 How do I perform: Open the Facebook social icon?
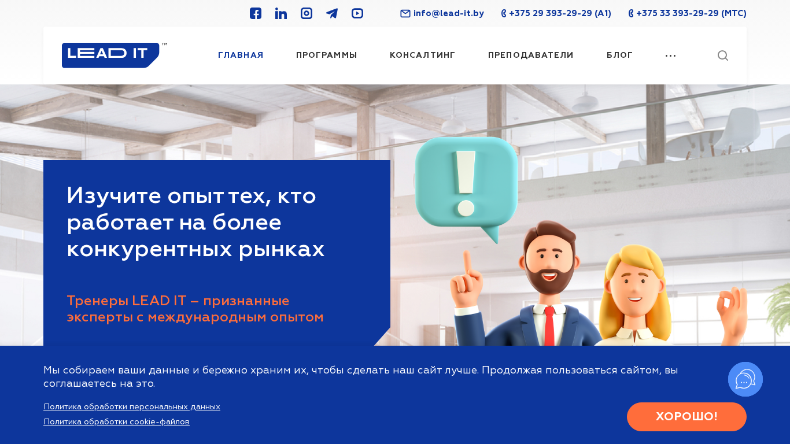pyautogui.click(x=256, y=13)
